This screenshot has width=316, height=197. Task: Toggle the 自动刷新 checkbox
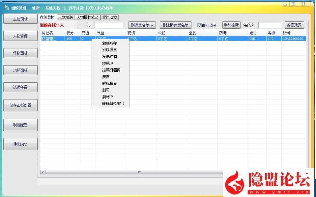click(200, 25)
